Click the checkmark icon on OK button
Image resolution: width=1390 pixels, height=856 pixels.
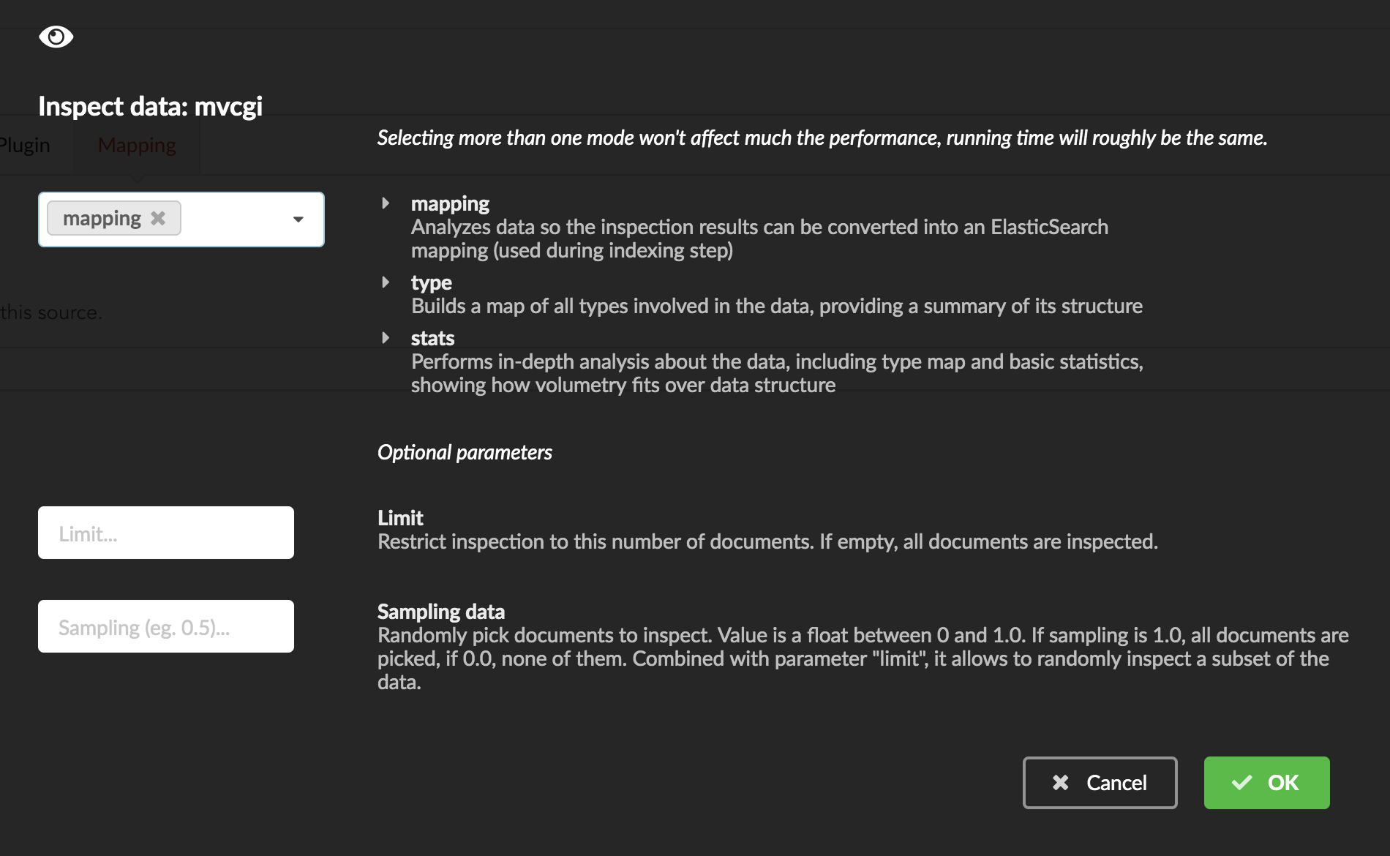[1241, 783]
